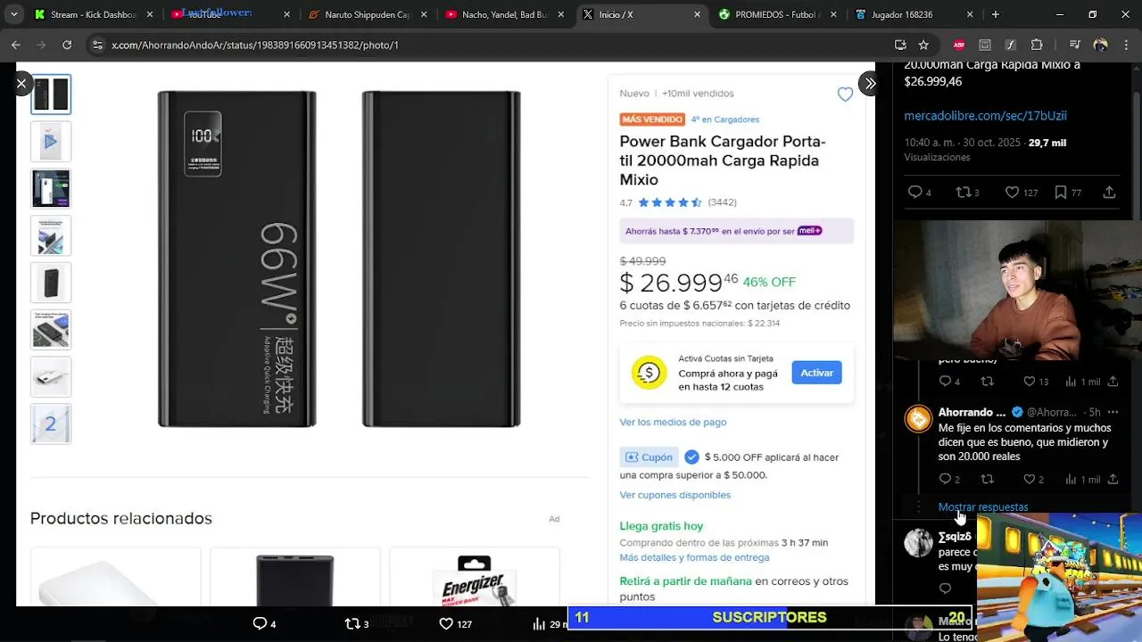Open the Energizer related product card
Screen dimensions: 1142x642
click(x=475, y=577)
